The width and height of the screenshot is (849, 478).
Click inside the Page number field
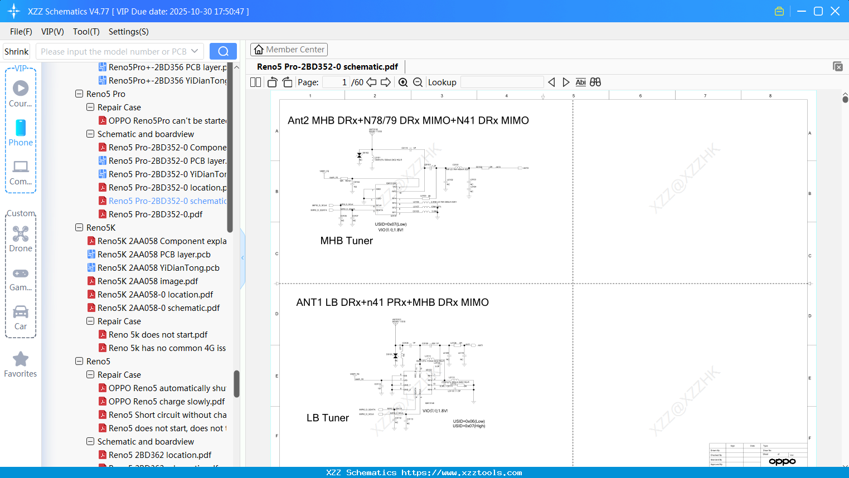point(334,82)
